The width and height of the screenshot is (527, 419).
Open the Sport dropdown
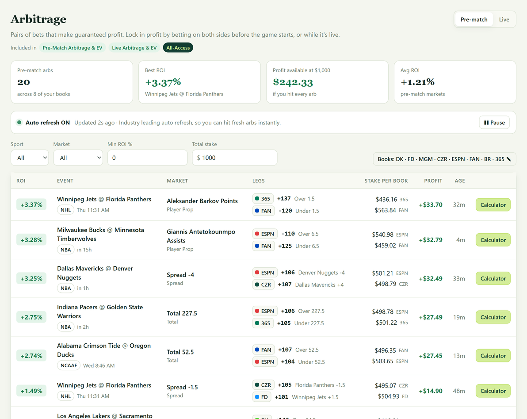pyautogui.click(x=30, y=158)
